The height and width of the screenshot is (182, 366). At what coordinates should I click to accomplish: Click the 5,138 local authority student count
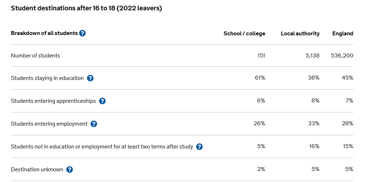pyautogui.click(x=312, y=56)
